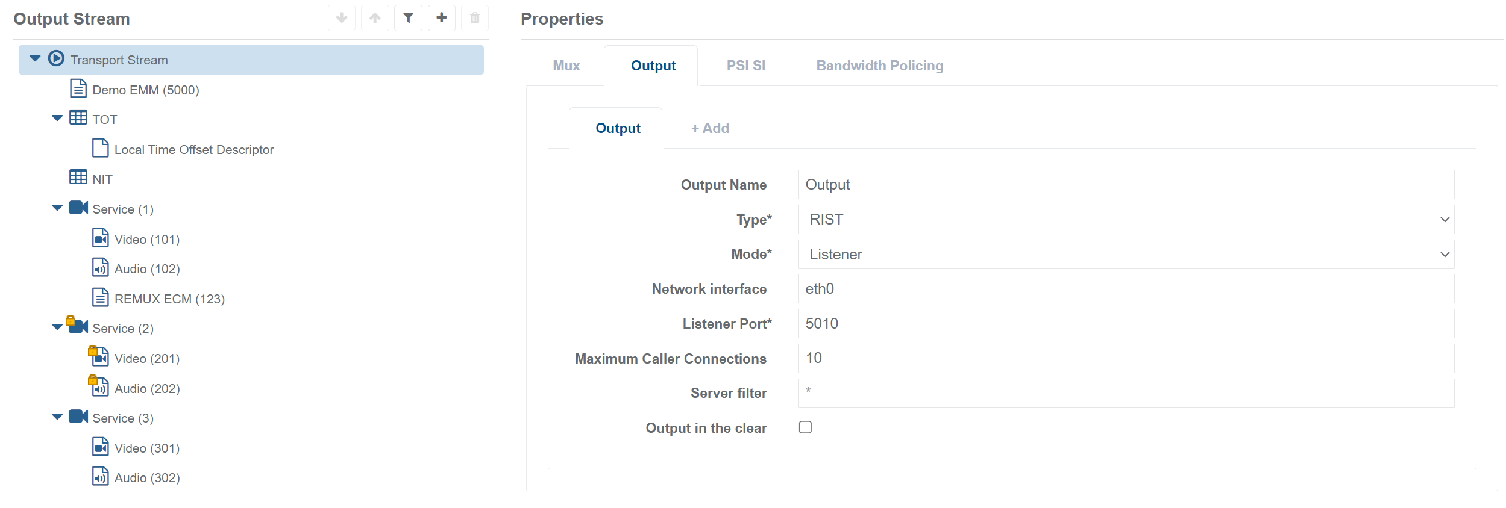Click the Listener Port input field
Screen dimensions: 1506x508
[x=1126, y=324]
